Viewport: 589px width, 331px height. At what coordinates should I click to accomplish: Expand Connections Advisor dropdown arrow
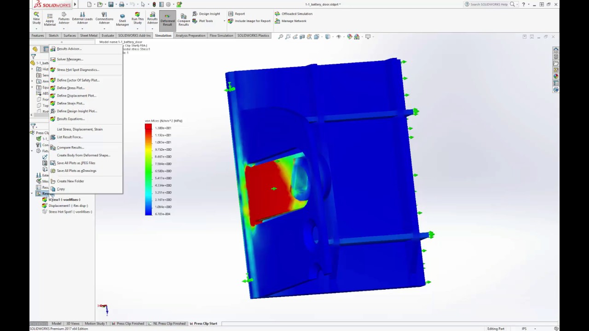pos(104,29)
